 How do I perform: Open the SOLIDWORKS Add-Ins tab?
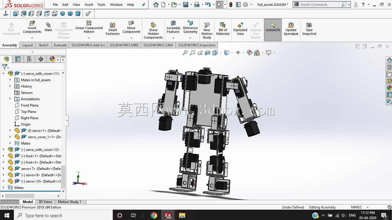(x=88, y=45)
